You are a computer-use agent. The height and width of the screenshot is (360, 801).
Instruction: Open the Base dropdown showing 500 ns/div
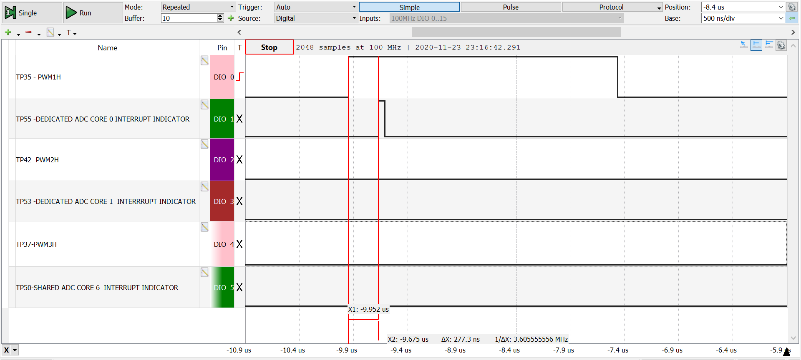click(743, 18)
